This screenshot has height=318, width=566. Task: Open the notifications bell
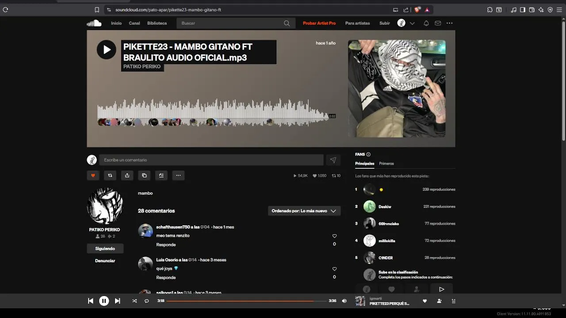click(x=426, y=23)
